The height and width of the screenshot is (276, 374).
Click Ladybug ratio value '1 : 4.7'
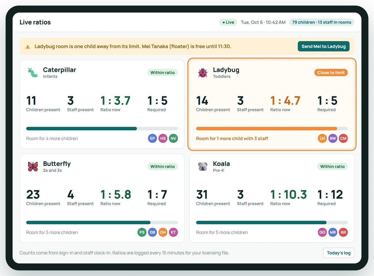(285, 101)
